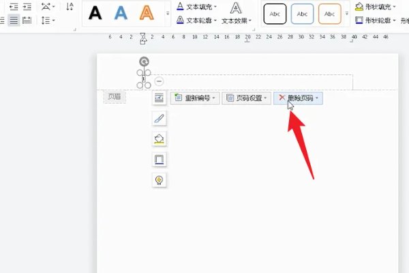
Task: Open the 重新编号 dropdown button
Action: coord(195,98)
